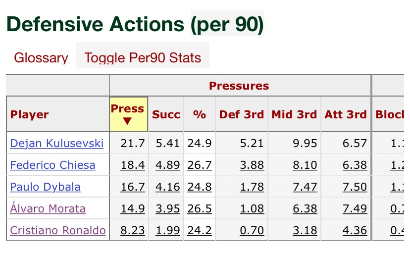410x254 pixels.
Task: Sort by Succ column header
Action: click(x=166, y=115)
